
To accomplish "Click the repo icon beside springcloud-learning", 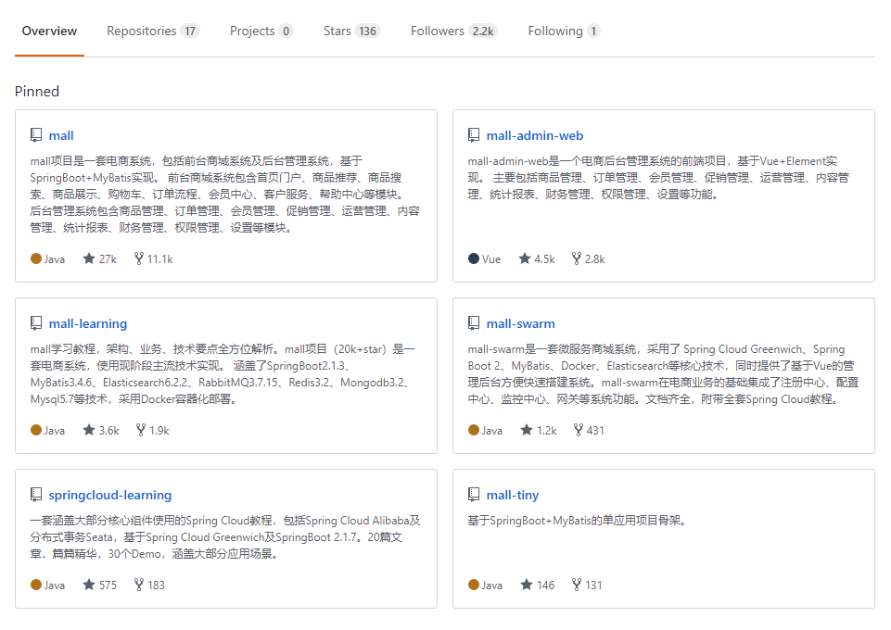I will click(x=36, y=495).
